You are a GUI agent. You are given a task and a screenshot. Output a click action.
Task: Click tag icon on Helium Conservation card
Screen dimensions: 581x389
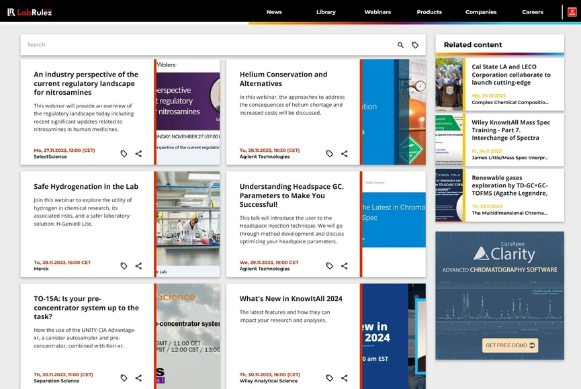coord(329,154)
